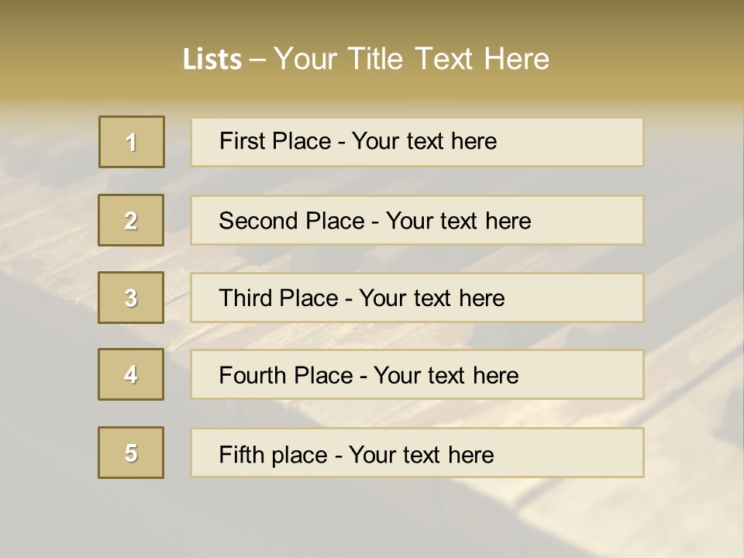Click the word 'Fifth' in list item five
Image resolution: width=744 pixels, height=558 pixels.
point(240,454)
